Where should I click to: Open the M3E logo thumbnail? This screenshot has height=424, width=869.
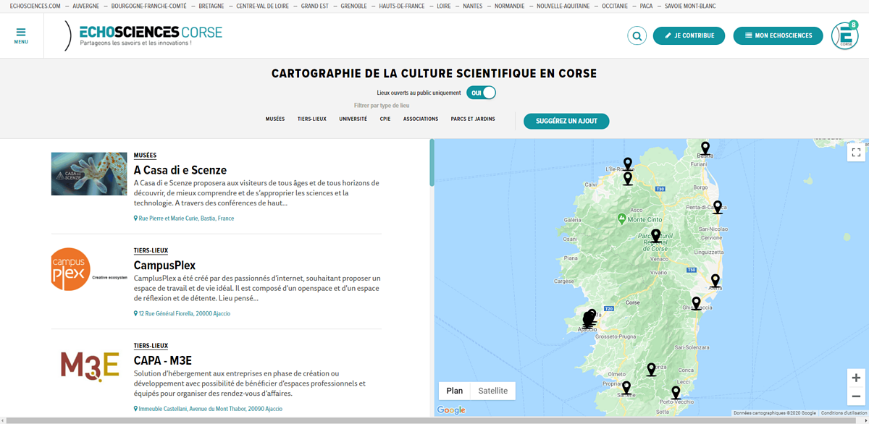click(89, 365)
